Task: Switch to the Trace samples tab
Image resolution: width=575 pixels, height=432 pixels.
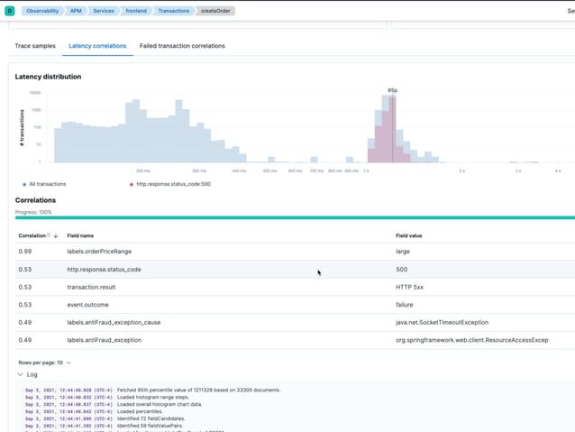Action: [35, 46]
